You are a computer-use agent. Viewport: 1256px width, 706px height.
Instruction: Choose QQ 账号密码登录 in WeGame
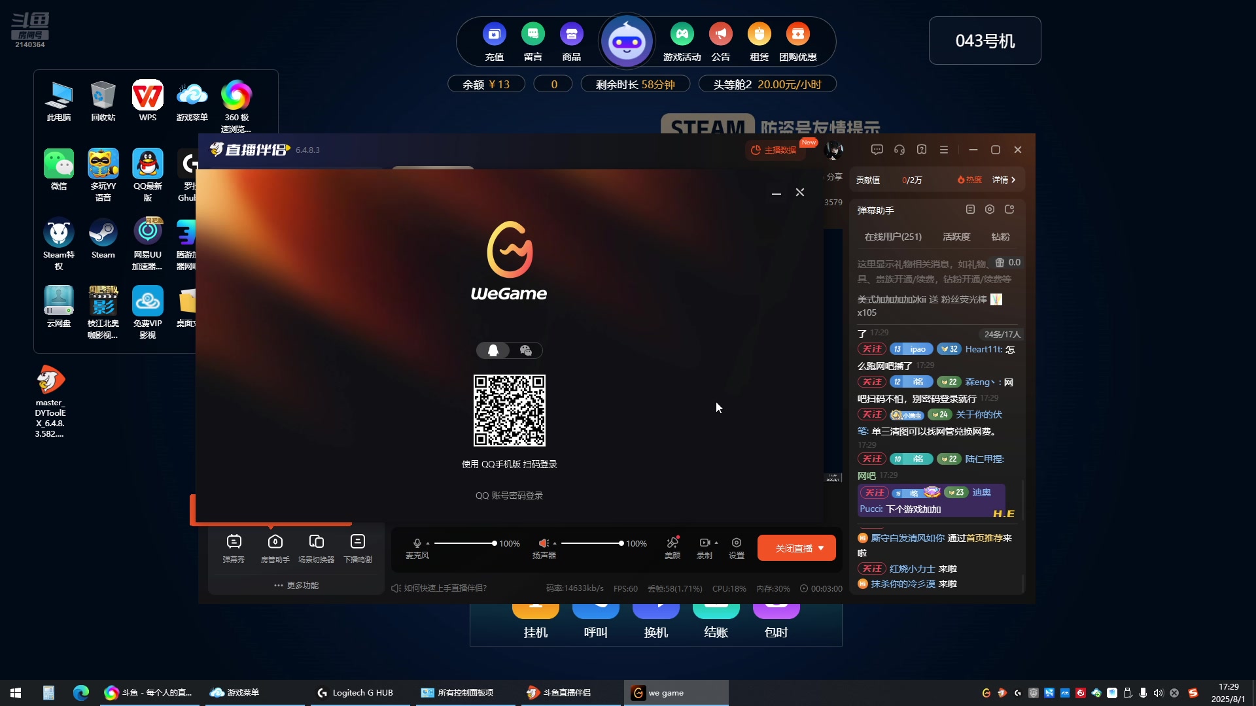click(x=509, y=496)
